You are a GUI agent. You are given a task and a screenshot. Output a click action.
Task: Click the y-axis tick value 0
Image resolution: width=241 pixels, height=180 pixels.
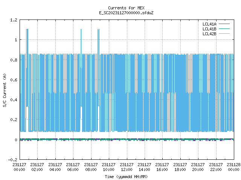16,140
